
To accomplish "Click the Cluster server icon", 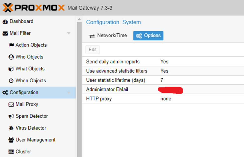I will click(x=11, y=151).
